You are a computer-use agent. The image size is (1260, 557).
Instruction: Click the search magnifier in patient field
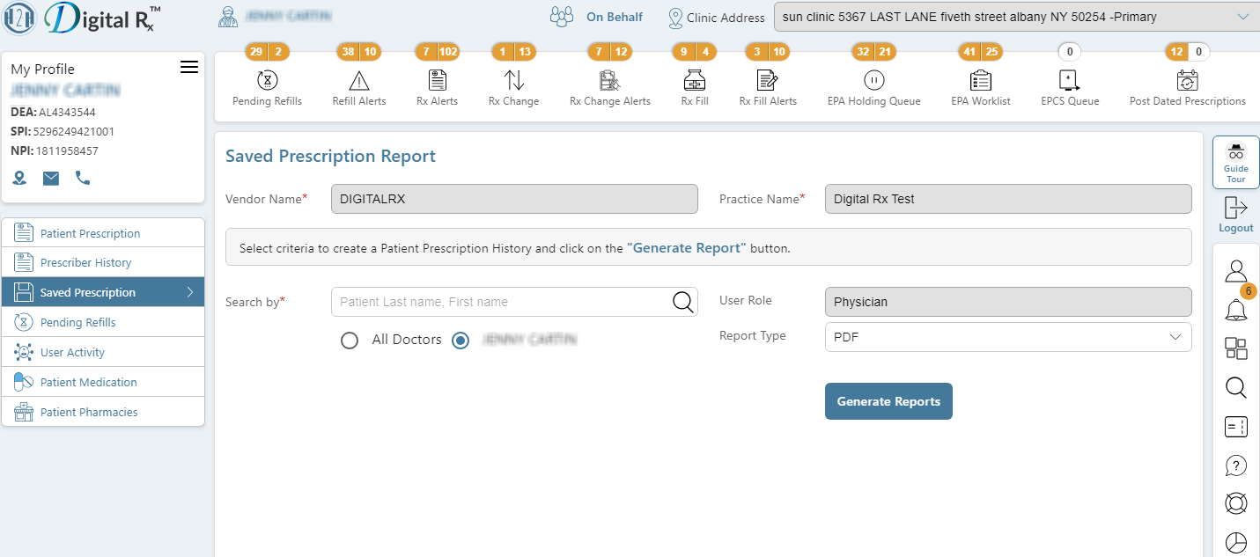[683, 302]
